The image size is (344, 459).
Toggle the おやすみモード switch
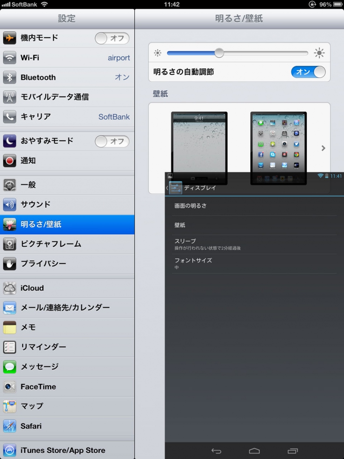[112, 142]
